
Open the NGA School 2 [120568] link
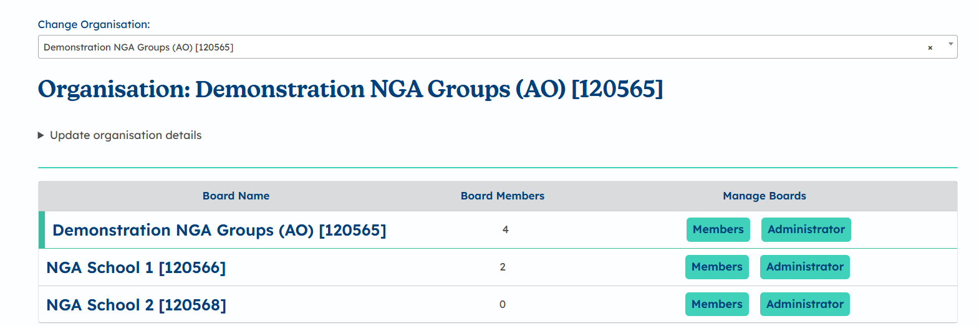click(x=136, y=305)
